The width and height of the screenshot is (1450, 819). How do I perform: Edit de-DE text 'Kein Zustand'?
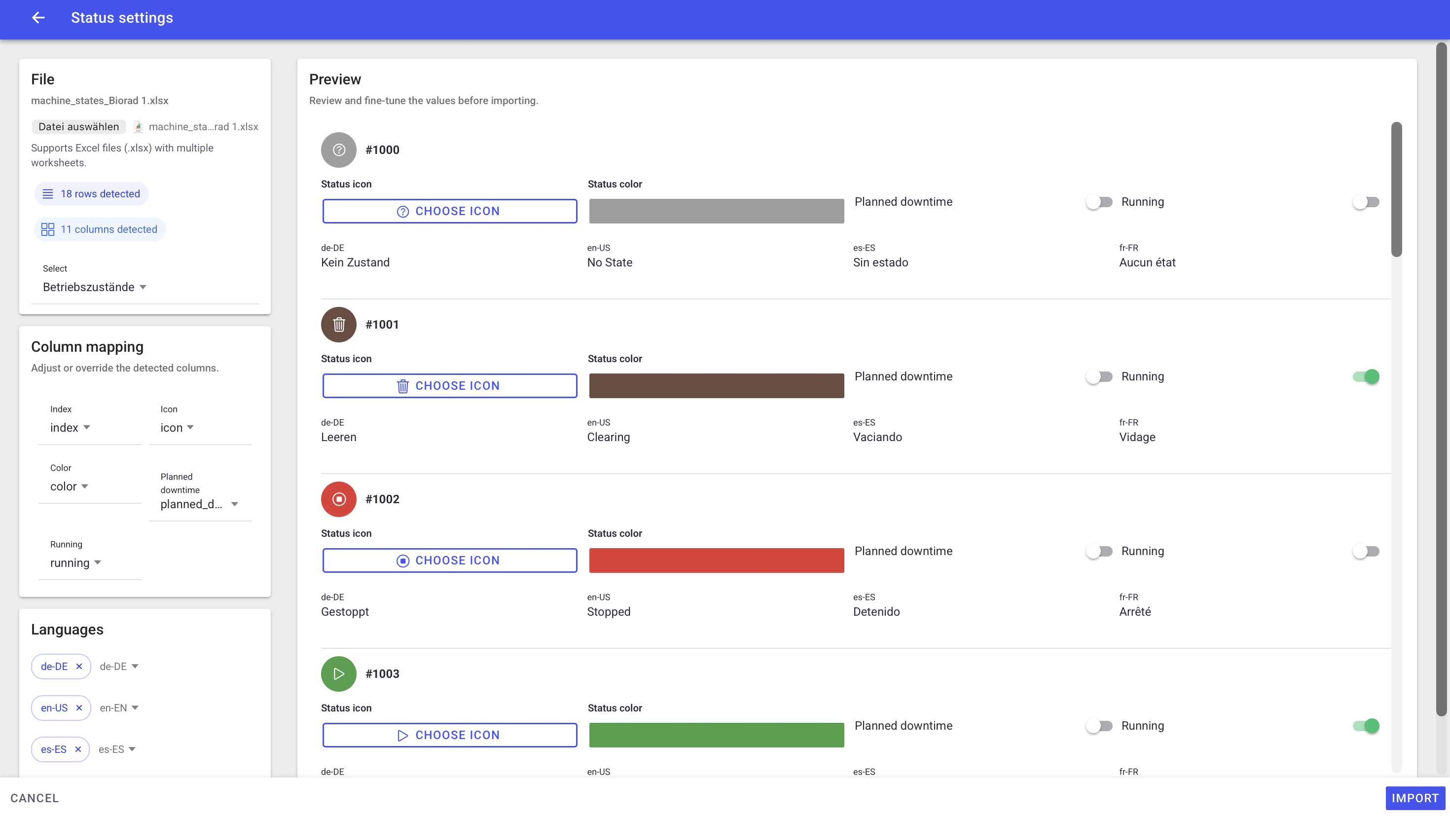coord(355,262)
